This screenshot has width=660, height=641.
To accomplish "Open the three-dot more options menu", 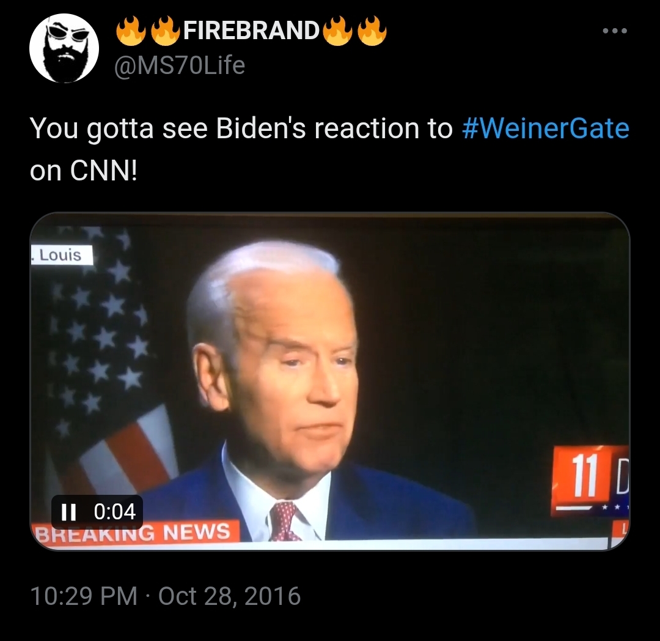I will coord(615,31).
